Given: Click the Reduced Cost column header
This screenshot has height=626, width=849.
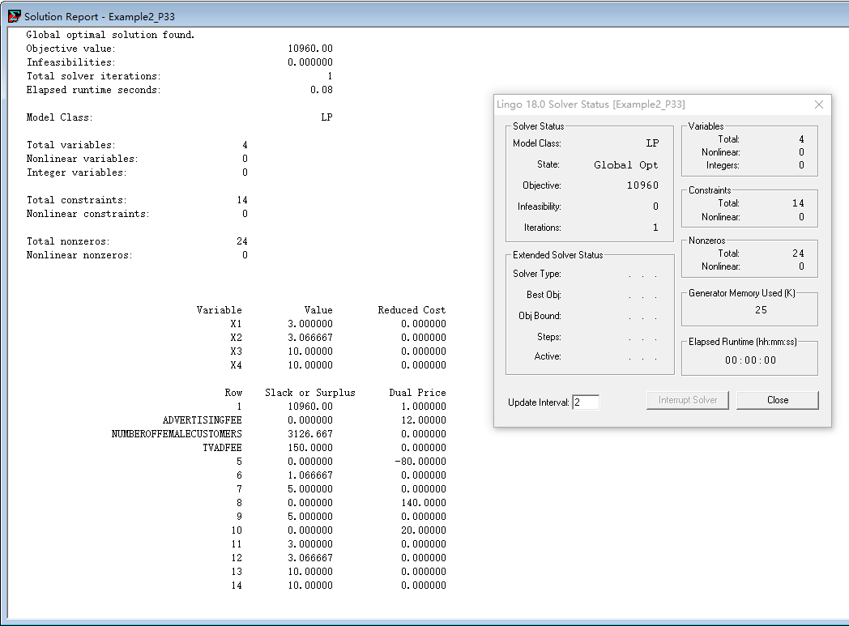Looking at the screenshot, I should tap(412, 310).
